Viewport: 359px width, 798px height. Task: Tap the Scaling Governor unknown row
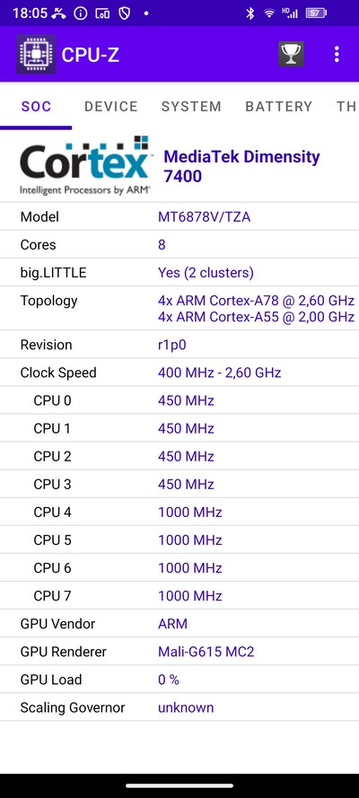pos(179,707)
